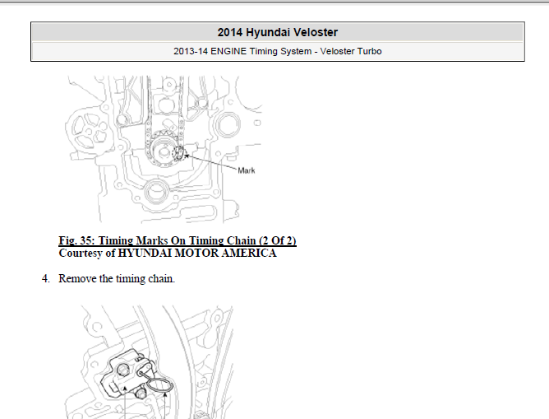Viewport: 549px width, 419px height.
Task: Click the Fig. 35 Timing Marks caption link
Action: tap(177, 240)
